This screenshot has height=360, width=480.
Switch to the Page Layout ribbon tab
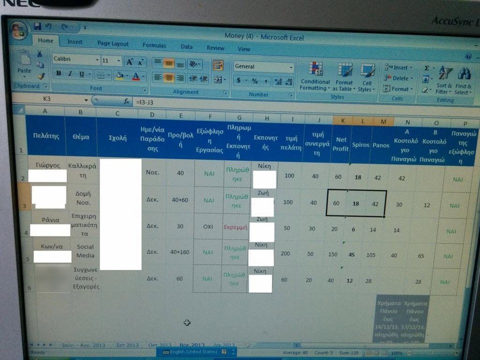[112, 44]
